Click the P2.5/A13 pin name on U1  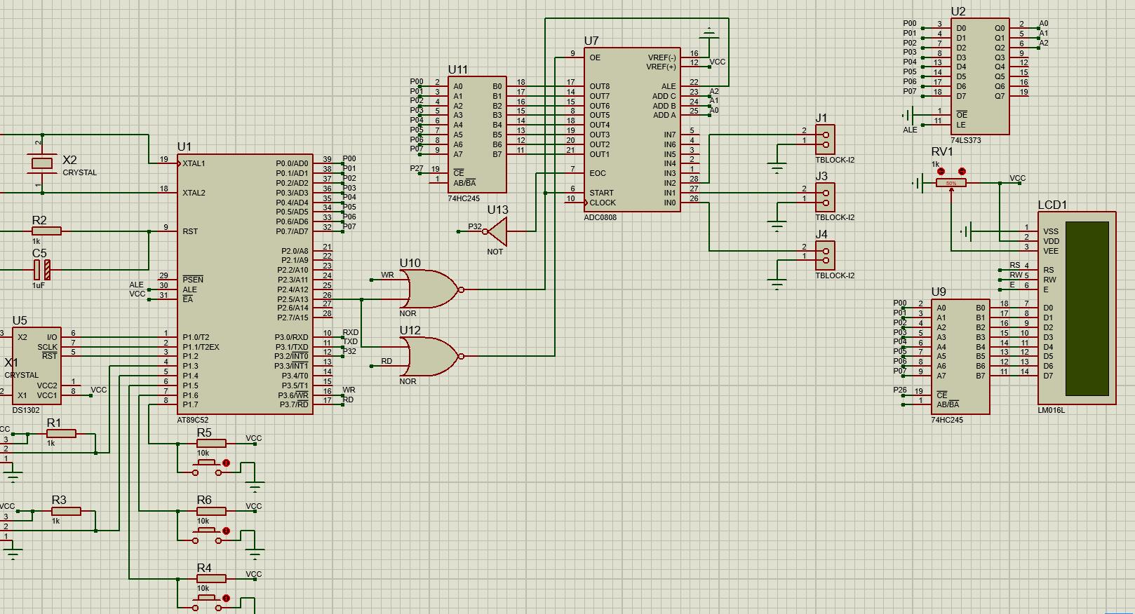tap(293, 299)
